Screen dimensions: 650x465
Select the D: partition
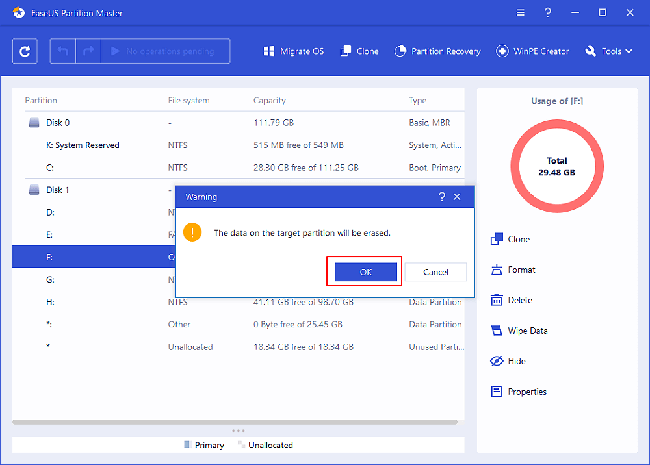(x=94, y=212)
